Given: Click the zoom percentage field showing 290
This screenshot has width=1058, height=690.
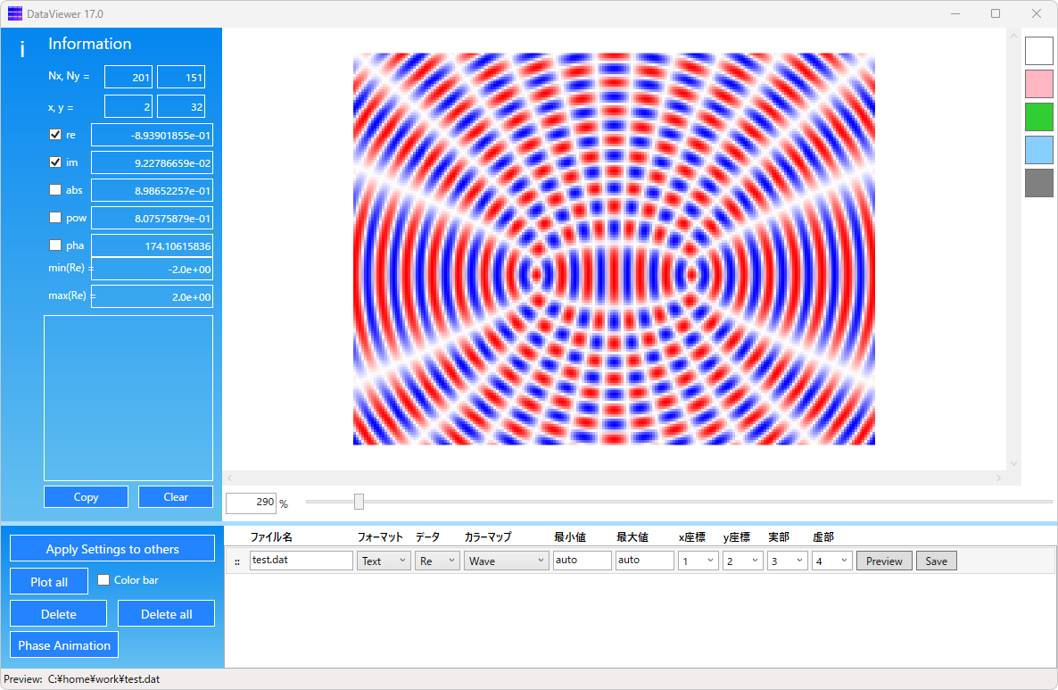Looking at the screenshot, I should click(x=251, y=503).
